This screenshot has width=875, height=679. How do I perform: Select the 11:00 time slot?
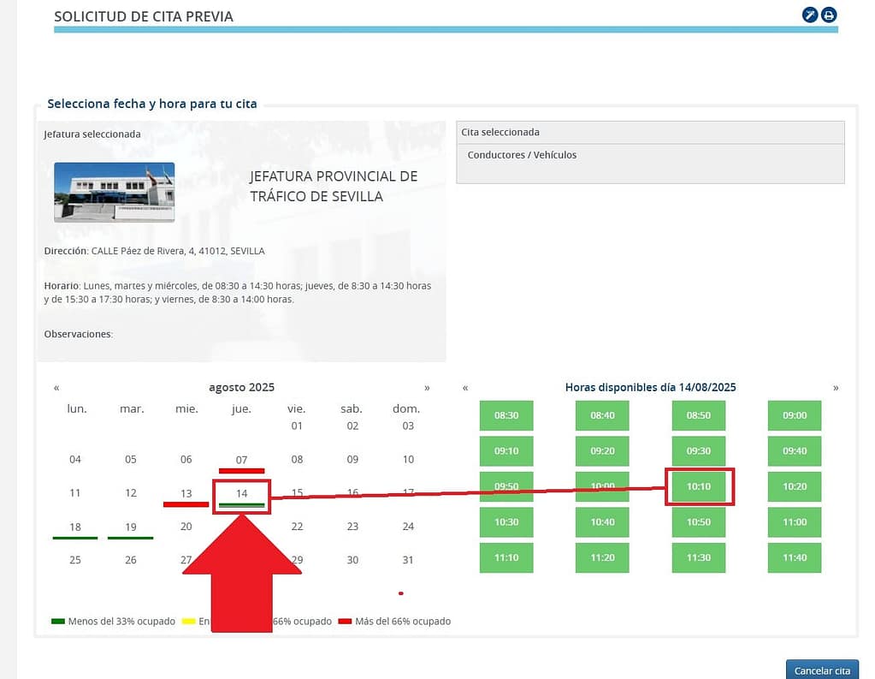794,522
